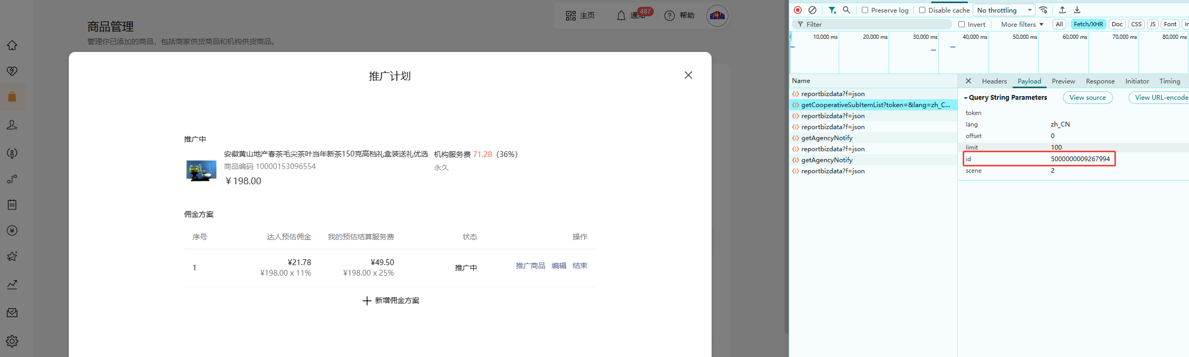The width and height of the screenshot is (1189, 357).
Task: Select the Payload tab
Action: [1029, 81]
